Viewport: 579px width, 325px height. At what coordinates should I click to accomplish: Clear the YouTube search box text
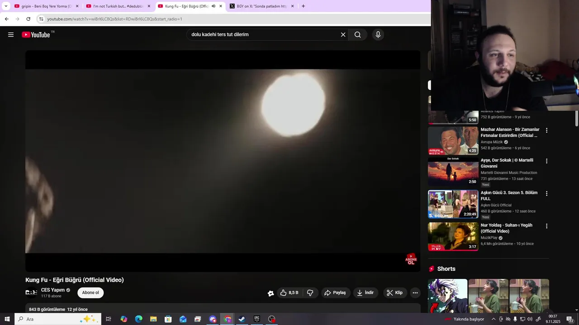click(x=343, y=35)
